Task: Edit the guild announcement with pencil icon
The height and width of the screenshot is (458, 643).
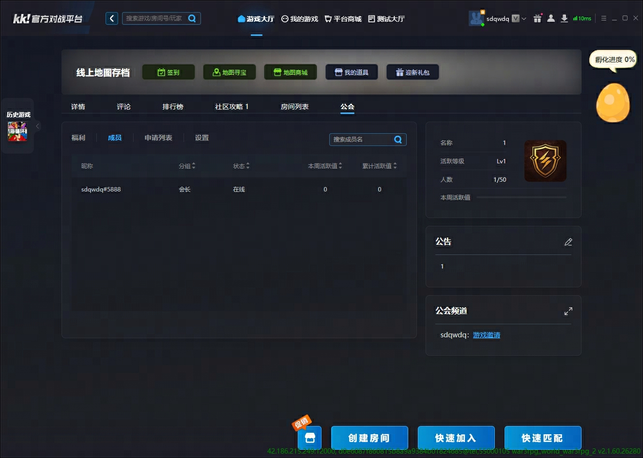Action: pos(568,242)
